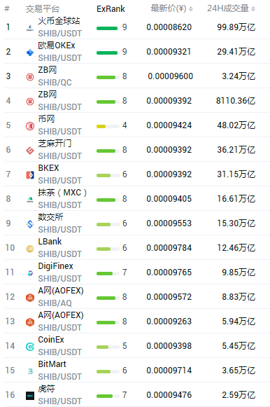Click the AOFEX SHIB/AQ orange logo icon
Screen dimensions: 270x407
coord(30,298)
